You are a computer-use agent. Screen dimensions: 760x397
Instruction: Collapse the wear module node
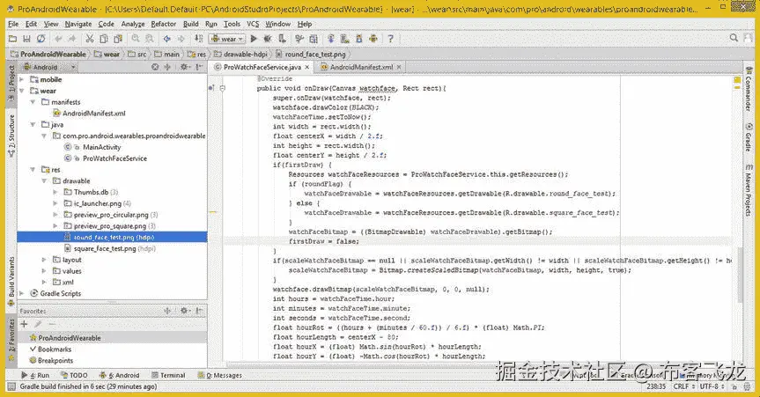[x=21, y=91]
